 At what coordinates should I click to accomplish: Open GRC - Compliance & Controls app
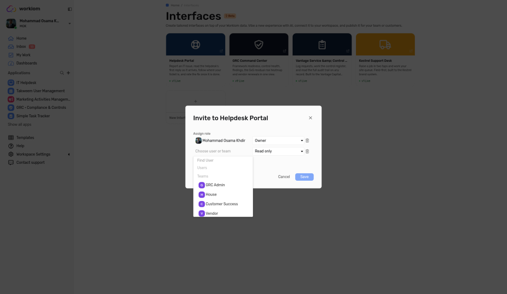click(x=41, y=107)
